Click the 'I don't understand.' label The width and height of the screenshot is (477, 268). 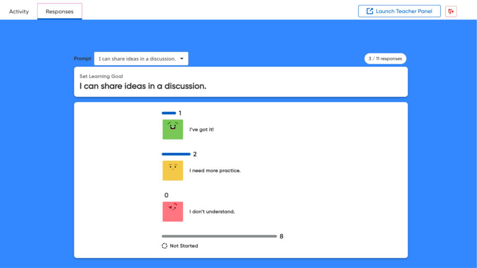tap(212, 211)
